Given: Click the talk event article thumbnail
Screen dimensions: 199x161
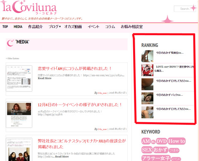Looking at the screenshot, I should tap(19, 115).
